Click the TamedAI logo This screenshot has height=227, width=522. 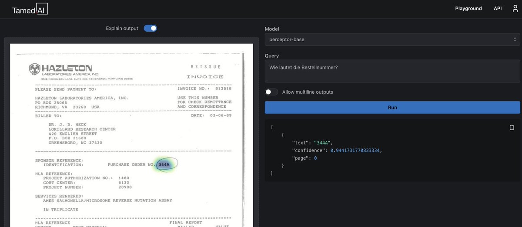pyautogui.click(x=30, y=10)
